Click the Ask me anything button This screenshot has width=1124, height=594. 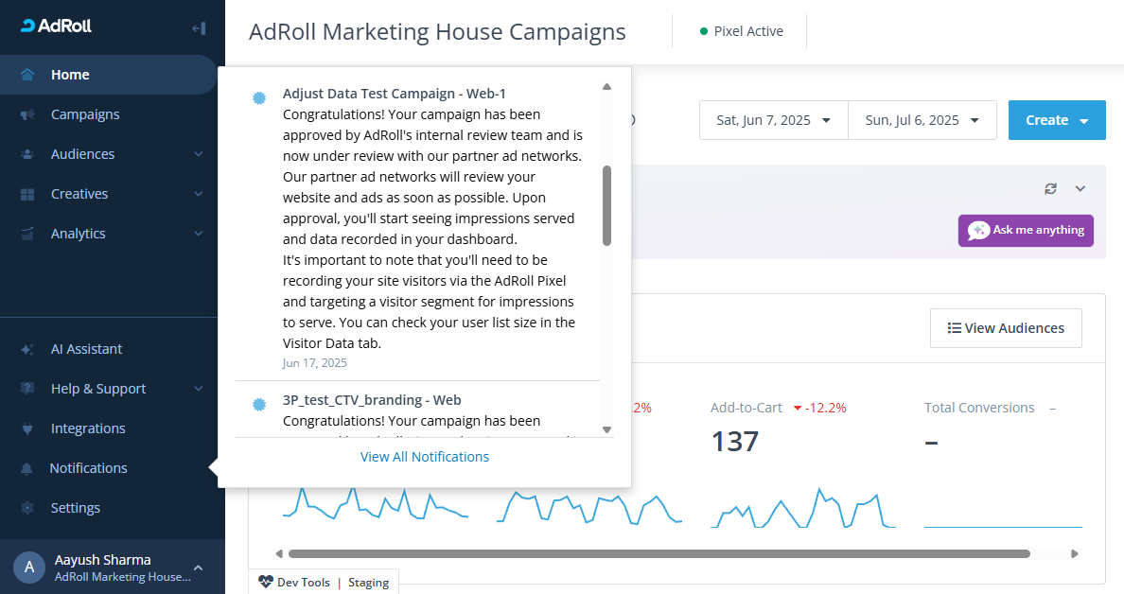click(x=1026, y=231)
